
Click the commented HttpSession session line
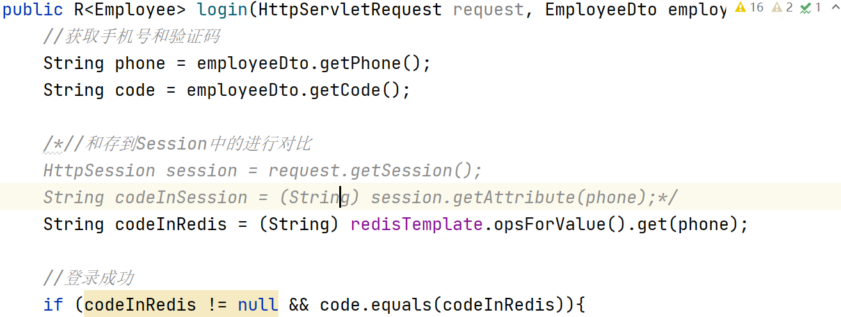[x=262, y=171]
